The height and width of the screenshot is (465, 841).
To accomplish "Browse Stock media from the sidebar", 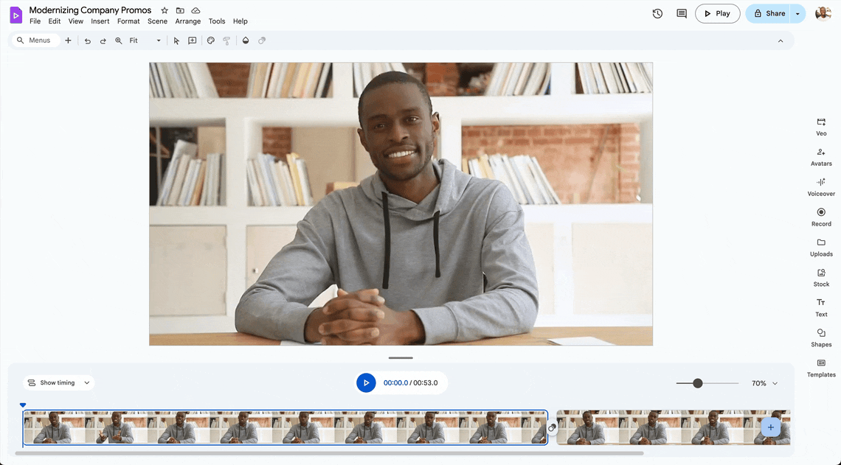I will click(x=820, y=278).
